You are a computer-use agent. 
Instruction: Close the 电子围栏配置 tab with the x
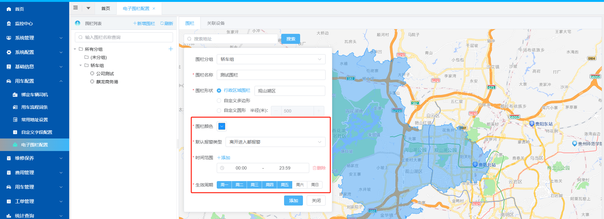[x=154, y=8]
